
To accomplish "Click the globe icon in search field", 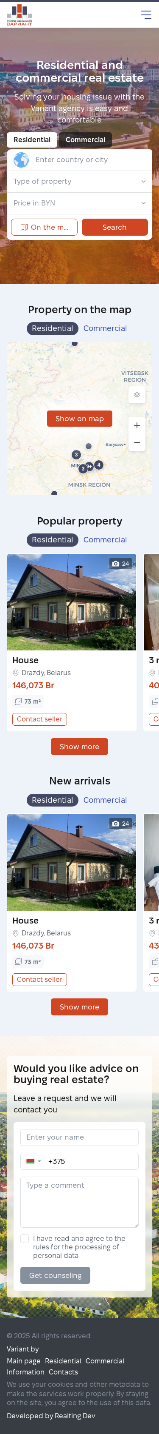I will click(x=21, y=160).
